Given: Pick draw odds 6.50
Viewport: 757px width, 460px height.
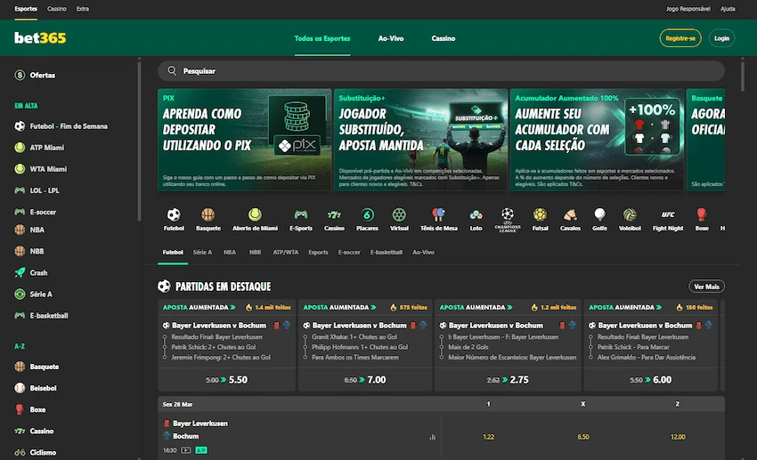Looking at the screenshot, I should 583,437.
